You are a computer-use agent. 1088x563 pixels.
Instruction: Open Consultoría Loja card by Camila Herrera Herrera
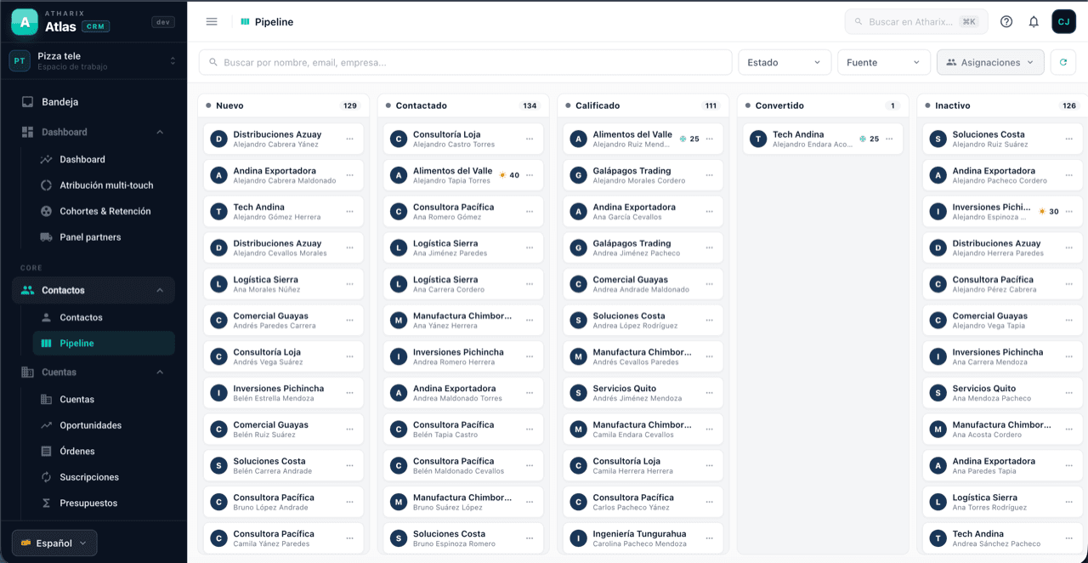tap(643, 466)
